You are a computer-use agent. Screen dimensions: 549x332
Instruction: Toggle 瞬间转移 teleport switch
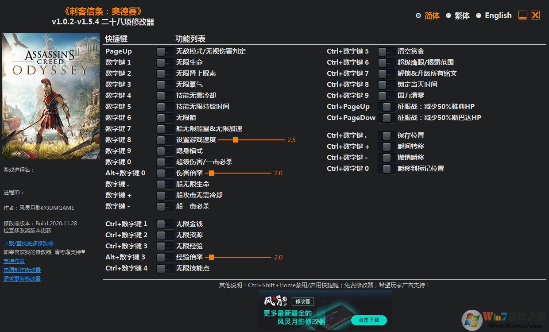click(386, 146)
